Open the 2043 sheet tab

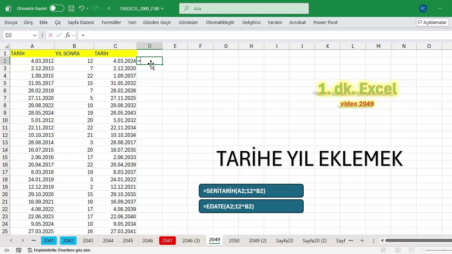(88, 241)
